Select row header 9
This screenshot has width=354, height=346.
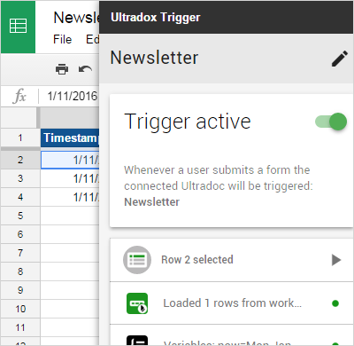20,290
